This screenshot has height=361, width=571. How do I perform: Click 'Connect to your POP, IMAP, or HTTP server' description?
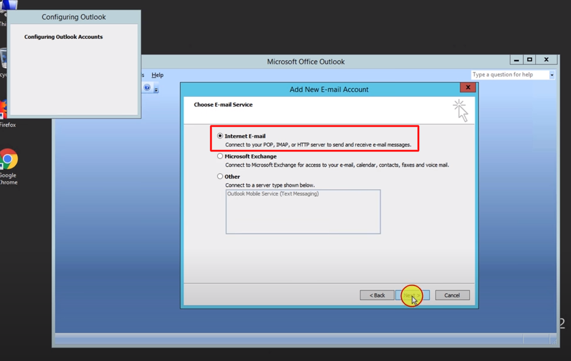(x=318, y=144)
